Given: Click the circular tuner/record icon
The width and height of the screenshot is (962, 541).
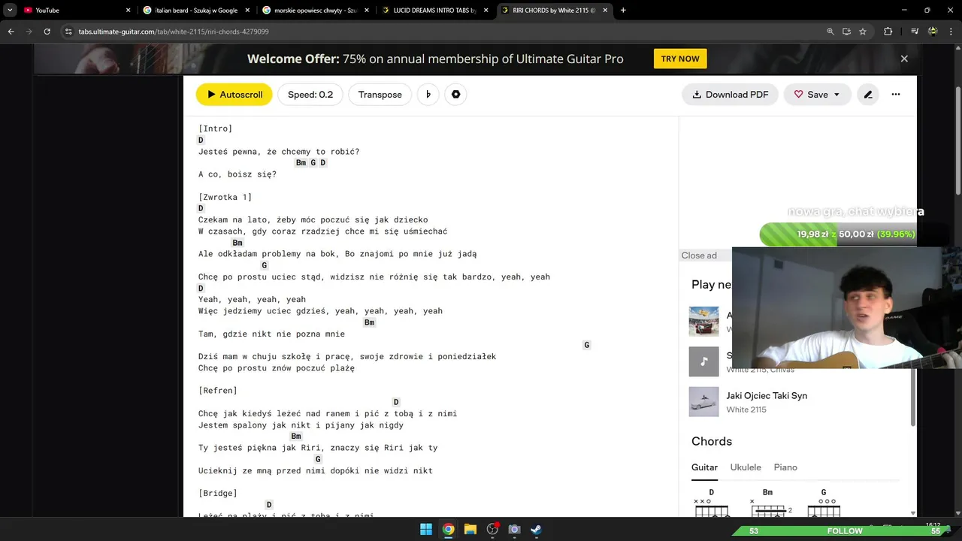Looking at the screenshot, I should point(455,95).
